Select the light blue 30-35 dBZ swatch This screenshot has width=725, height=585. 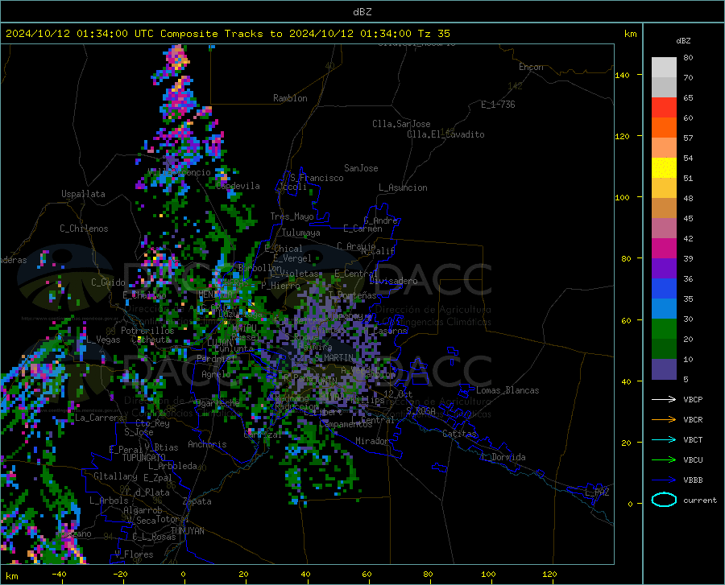pos(664,309)
